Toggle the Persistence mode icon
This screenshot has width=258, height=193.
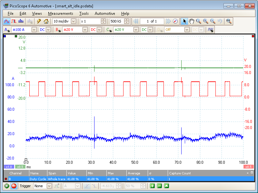coord(14,21)
